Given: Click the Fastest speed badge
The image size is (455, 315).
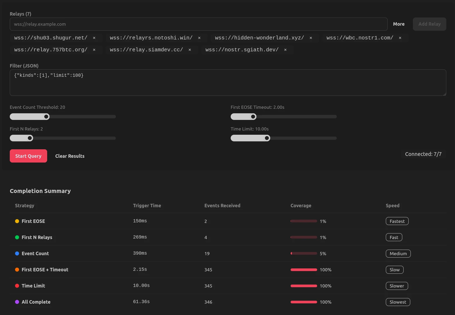Looking at the screenshot, I should tap(397, 221).
